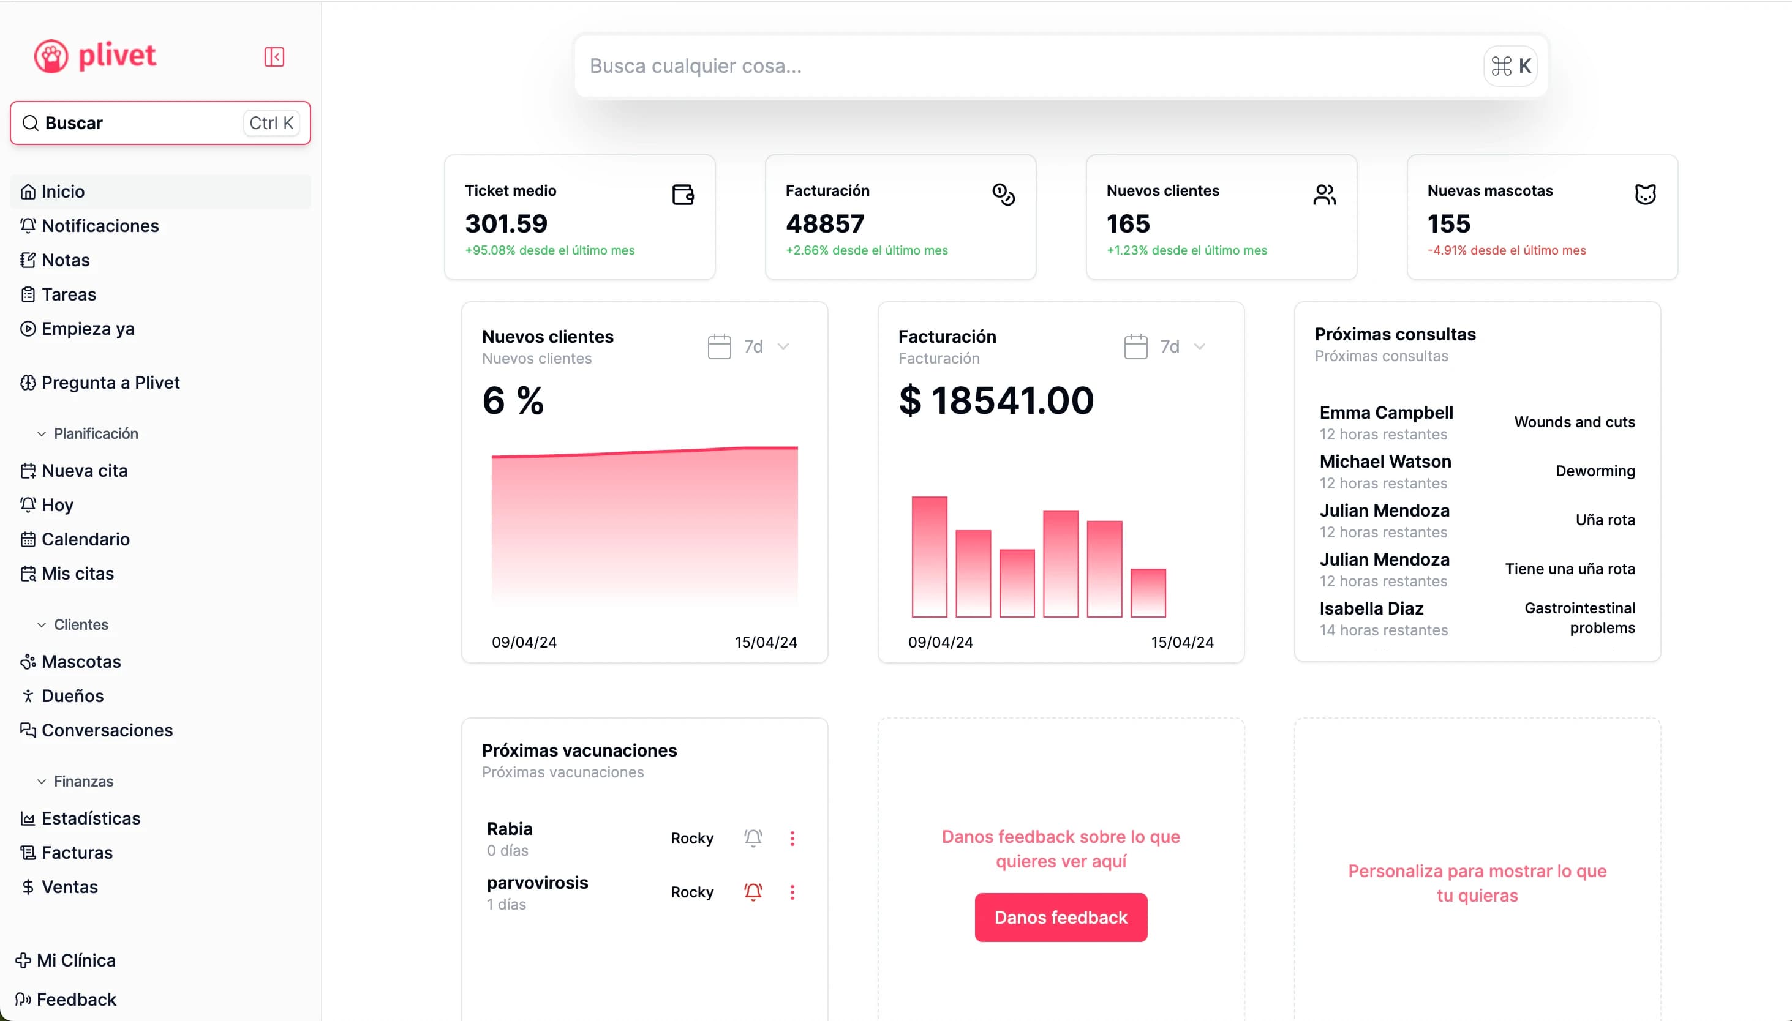The height and width of the screenshot is (1021, 1792).
Task: Click the Rabia vaccine name
Action: click(x=510, y=829)
